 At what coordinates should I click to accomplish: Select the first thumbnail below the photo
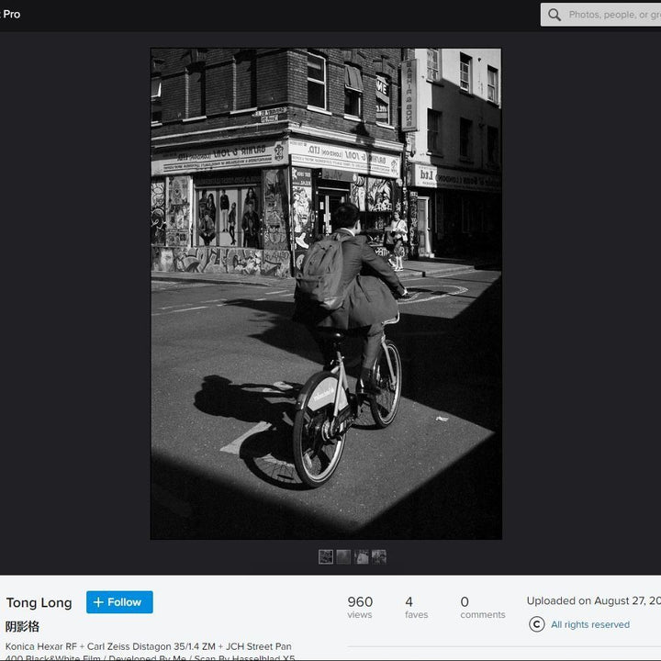click(325, 556)
